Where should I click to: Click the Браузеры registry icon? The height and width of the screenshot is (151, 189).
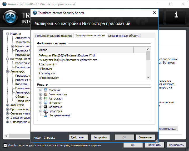click(x=46, y=111)
